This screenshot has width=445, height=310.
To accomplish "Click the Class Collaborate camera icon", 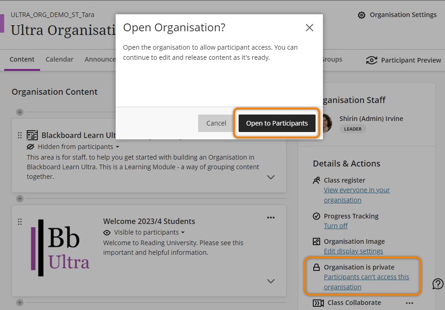I will (x=318, y=303).
